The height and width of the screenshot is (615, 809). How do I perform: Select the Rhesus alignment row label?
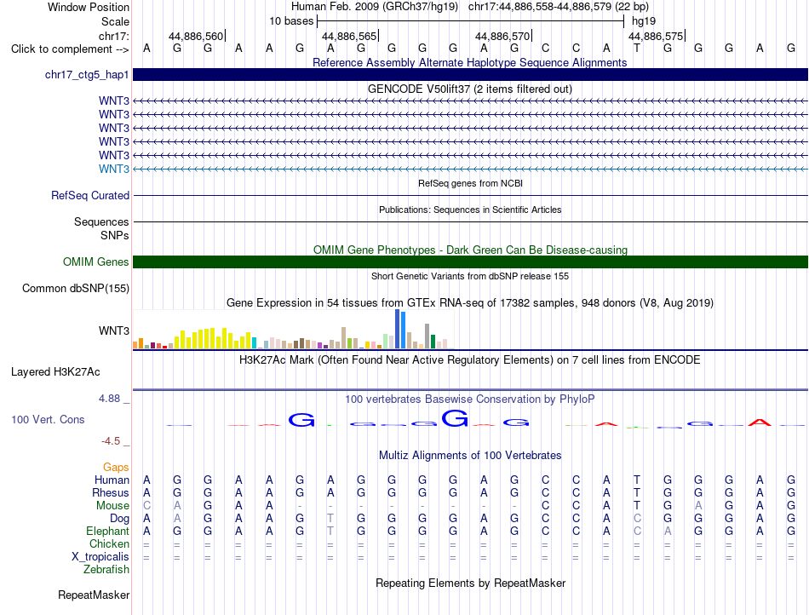click(x=111, y=492)
